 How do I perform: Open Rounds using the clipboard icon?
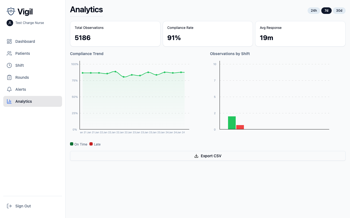click(x=9, y=77)
